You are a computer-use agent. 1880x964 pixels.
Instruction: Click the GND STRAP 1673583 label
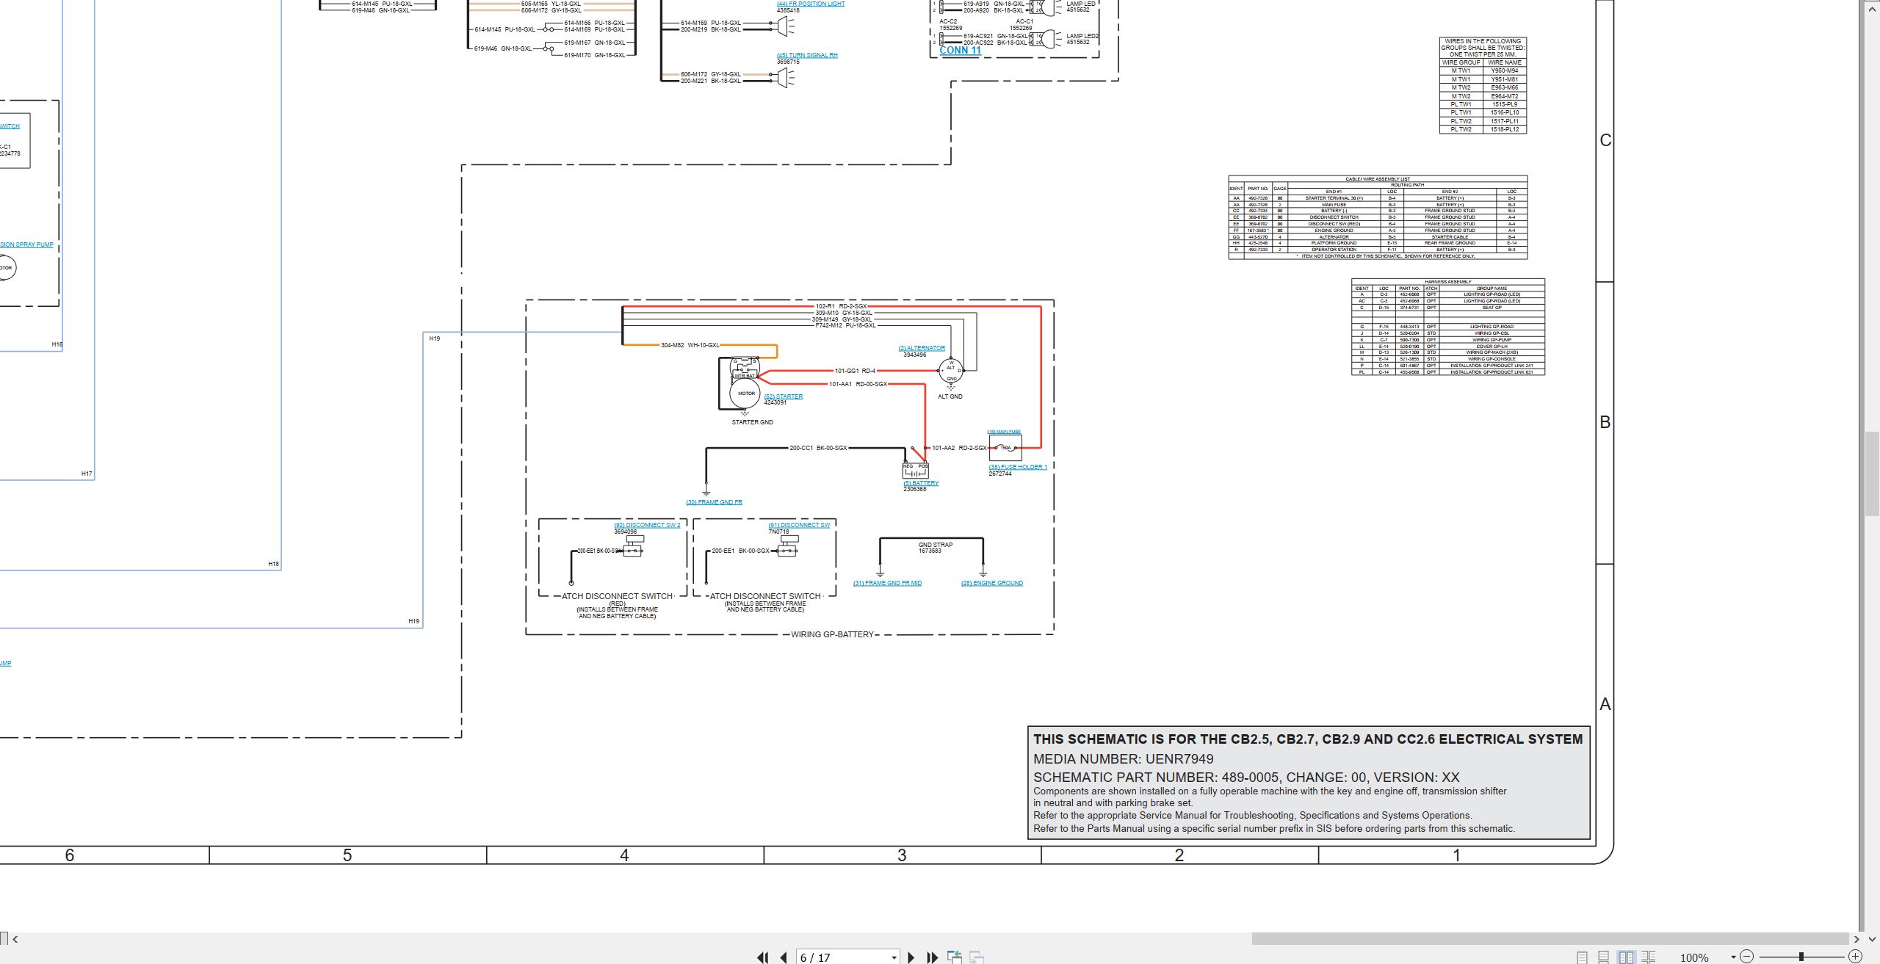[x=935, y=548]
